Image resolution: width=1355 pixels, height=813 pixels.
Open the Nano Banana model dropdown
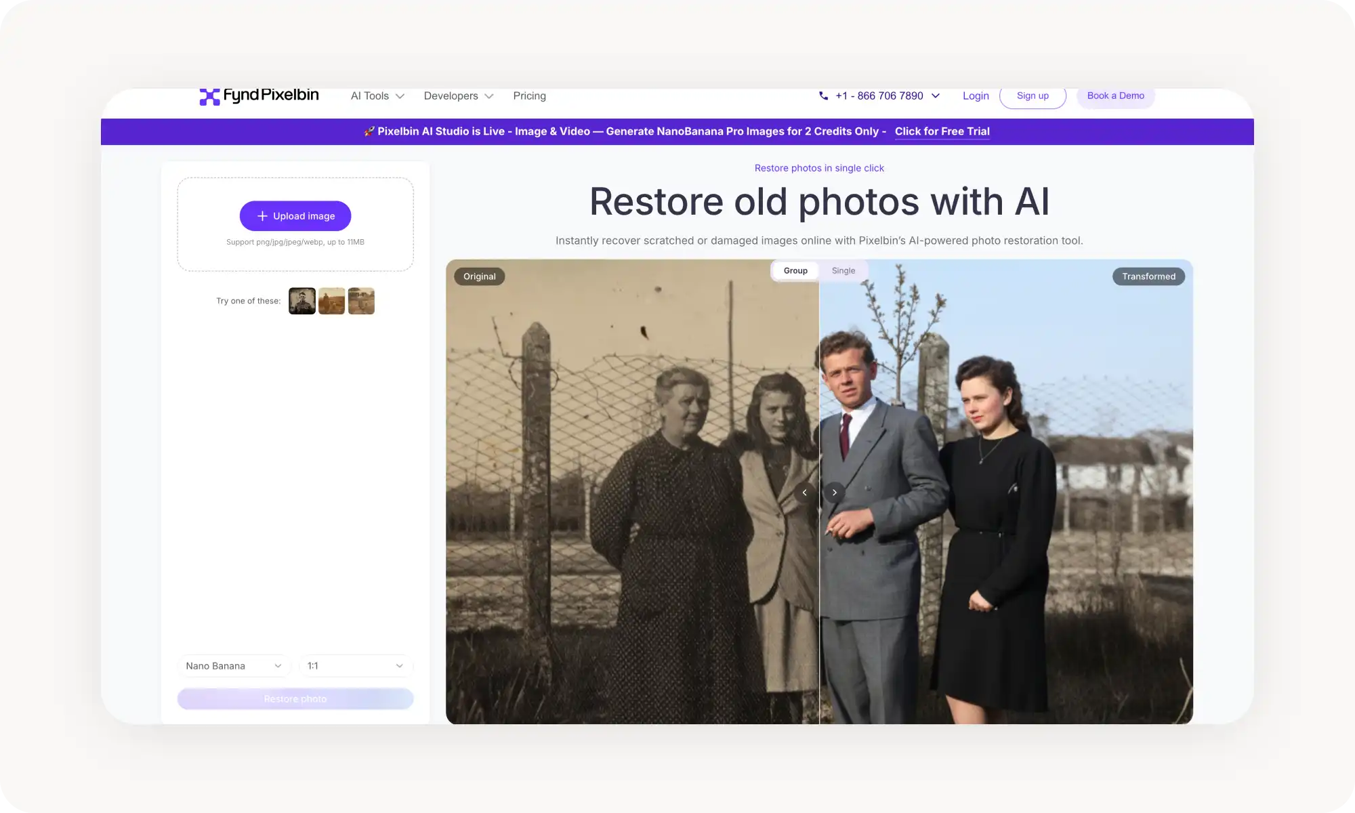click(233, 665)
